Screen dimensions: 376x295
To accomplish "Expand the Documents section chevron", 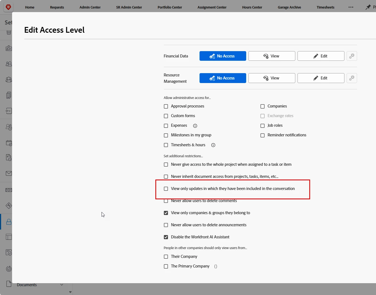I will point(62,285).
